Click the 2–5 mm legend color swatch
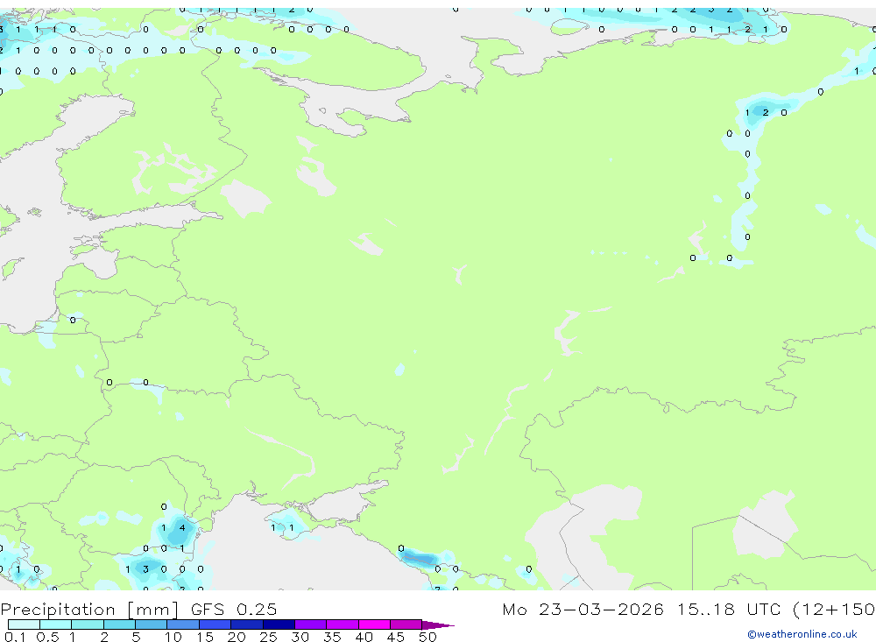The height and width of the screenshot is (642, 876). [119, 624]
